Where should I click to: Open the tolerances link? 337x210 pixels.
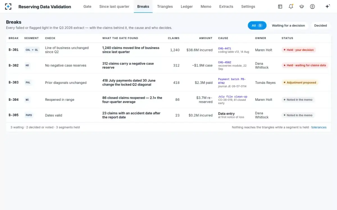(x=319, y=127)
